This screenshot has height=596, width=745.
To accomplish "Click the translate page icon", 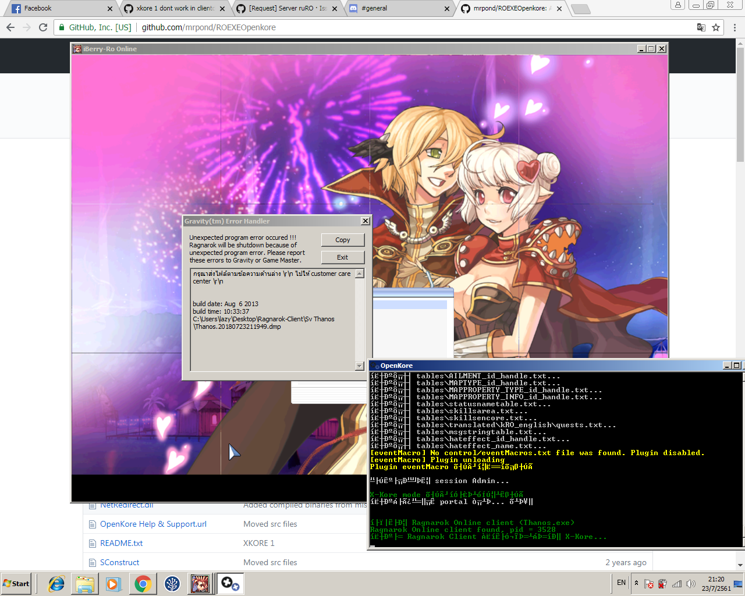I will pos(701,27).
